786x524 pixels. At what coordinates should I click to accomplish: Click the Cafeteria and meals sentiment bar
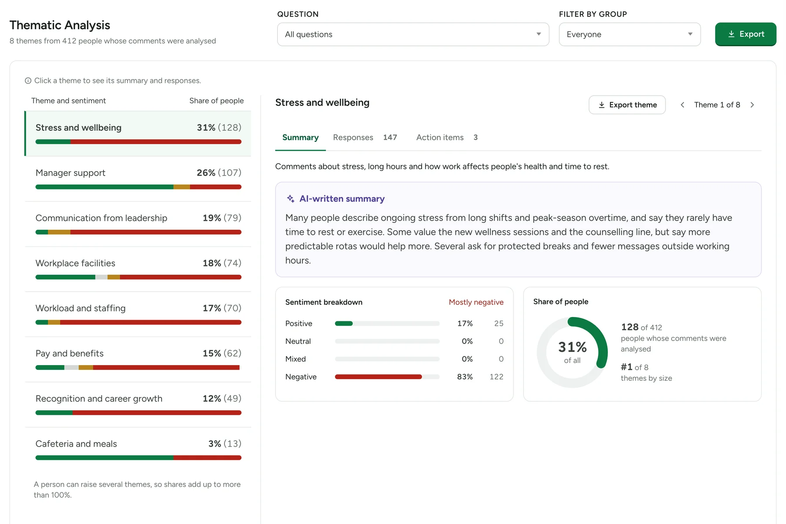click(x=138, y=458)
